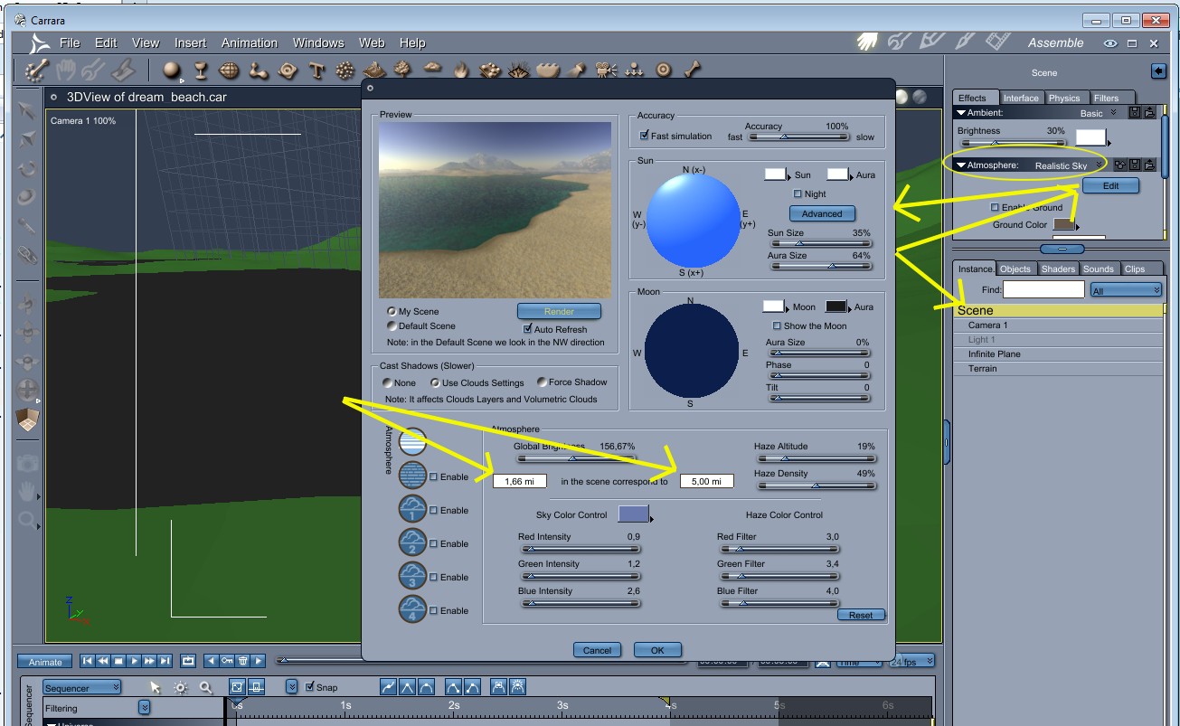Click the target helper object icon

pyautogui.click(x=664, y=70)
